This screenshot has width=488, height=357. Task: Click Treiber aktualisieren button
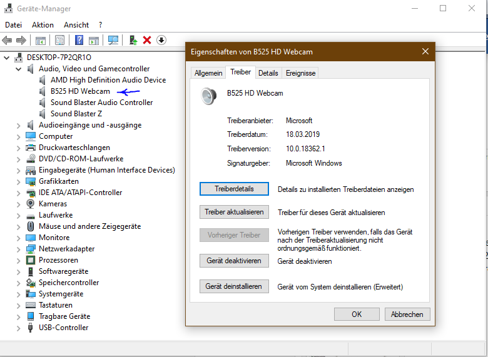[x=234, y=212]
